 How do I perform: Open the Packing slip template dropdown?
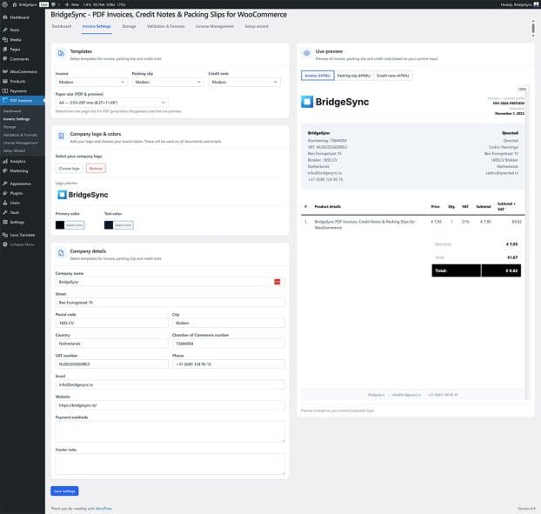click(168, 82)
